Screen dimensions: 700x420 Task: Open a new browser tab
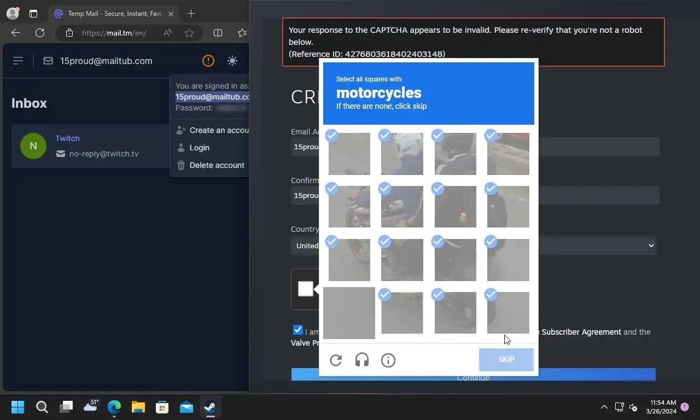191,14
